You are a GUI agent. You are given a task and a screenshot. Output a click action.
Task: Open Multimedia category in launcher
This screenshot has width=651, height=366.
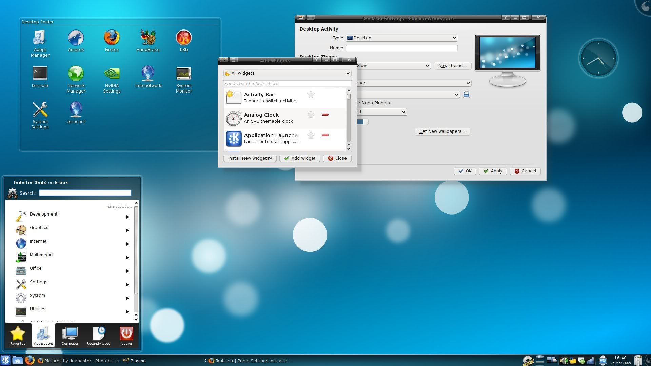(73, 256)
